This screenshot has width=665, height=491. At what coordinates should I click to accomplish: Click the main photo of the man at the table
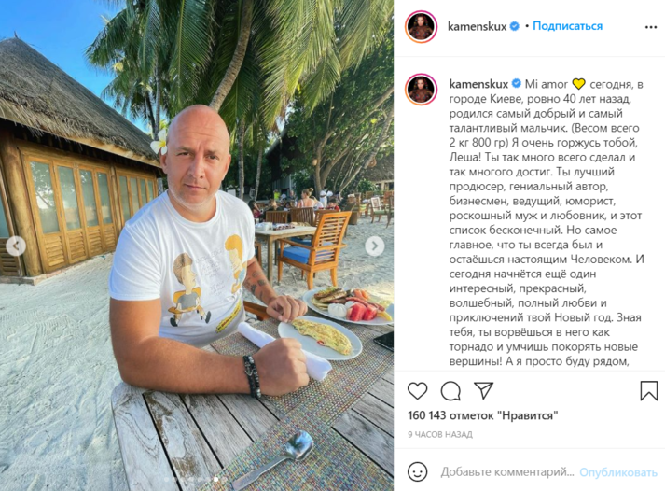point(197,245)
